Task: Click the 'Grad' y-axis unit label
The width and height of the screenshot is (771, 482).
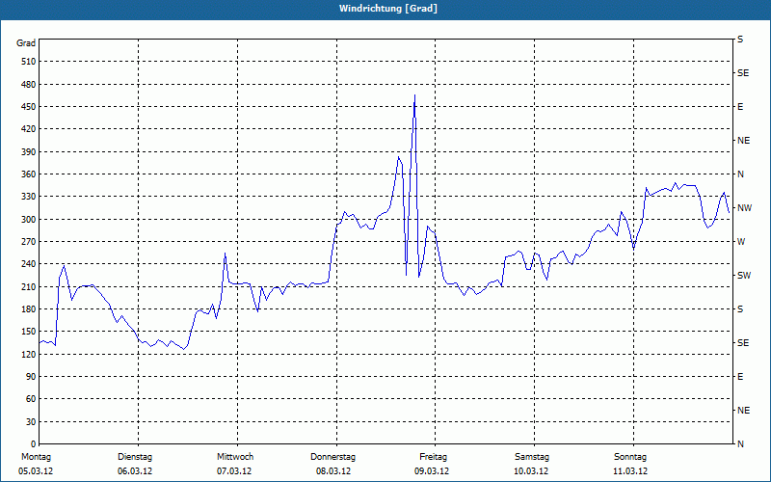Action: [x=26, y=43]
